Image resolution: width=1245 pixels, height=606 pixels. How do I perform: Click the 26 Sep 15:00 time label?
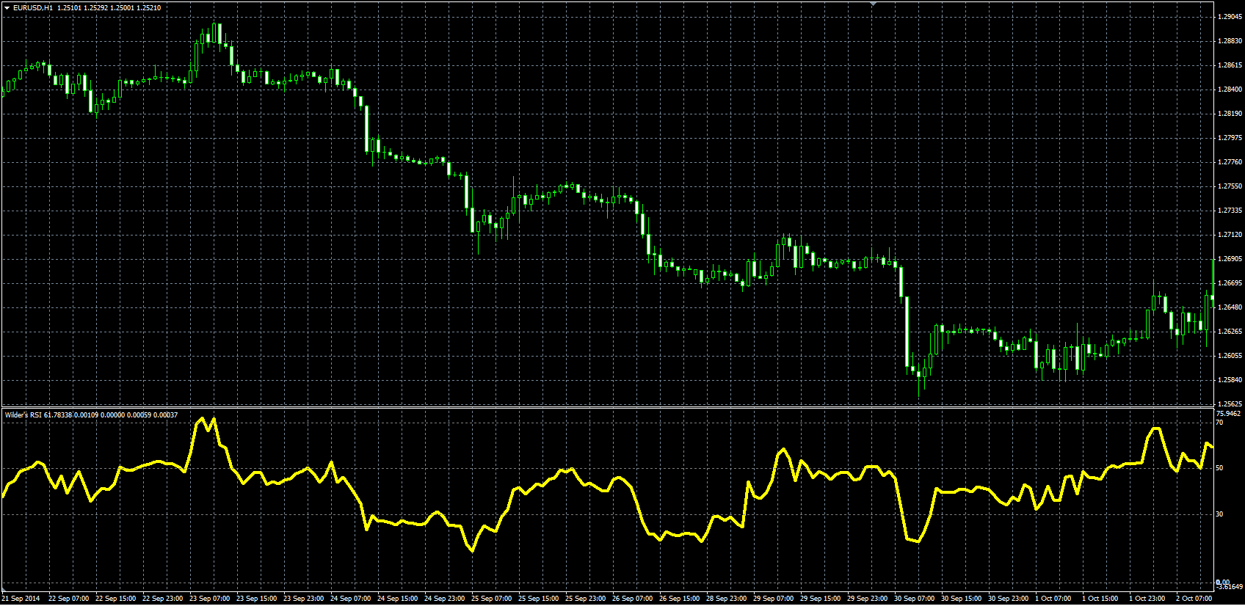click(x=679, y=599)
